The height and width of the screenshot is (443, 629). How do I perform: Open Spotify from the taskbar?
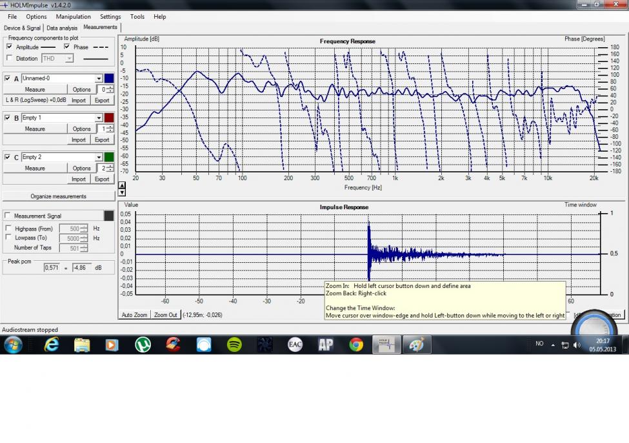[234, 345]
